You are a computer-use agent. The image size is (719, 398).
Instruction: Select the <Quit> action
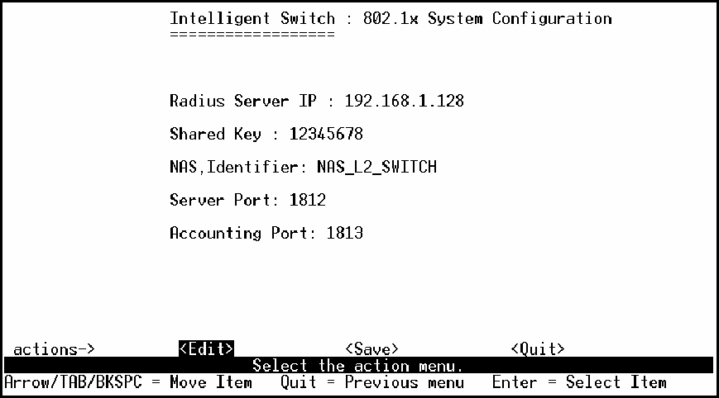538,349
